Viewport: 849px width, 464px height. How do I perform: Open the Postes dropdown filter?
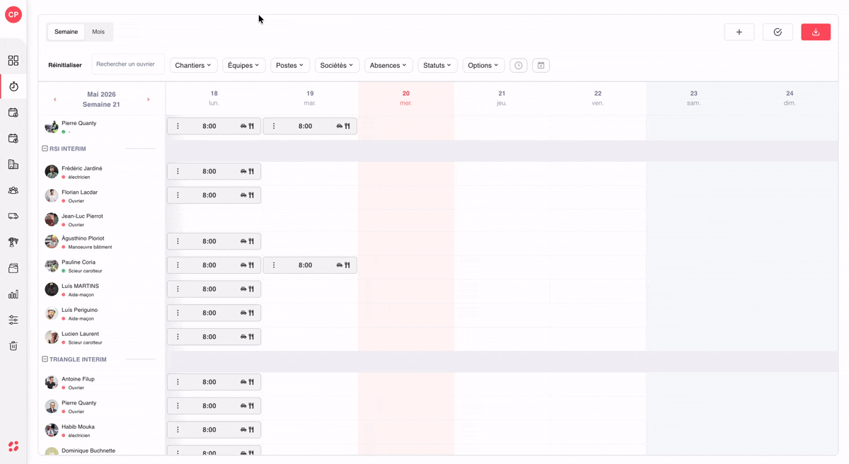pyautogui.click(x=290, y=65)
